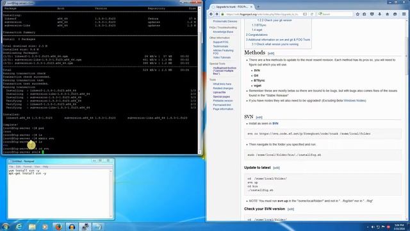Jump to 2 Congratulations in contents
The height and width of the screenshot is (231, 410).
click(256, 35)
